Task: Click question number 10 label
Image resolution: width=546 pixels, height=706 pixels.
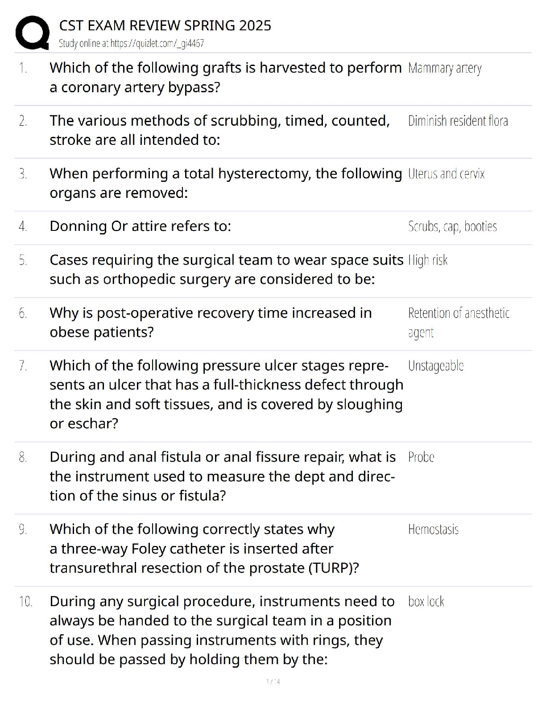Action: point(26,602)
